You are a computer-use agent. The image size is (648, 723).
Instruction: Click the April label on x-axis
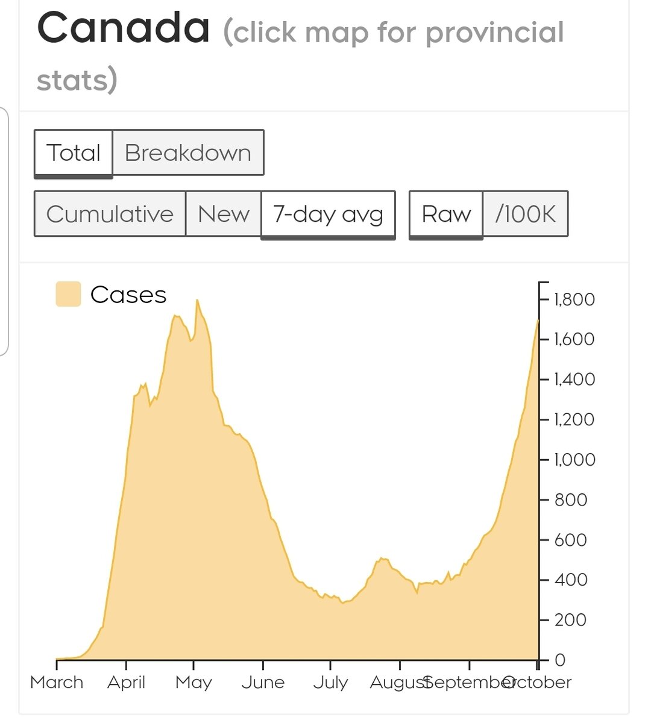(x=126, y=682)
